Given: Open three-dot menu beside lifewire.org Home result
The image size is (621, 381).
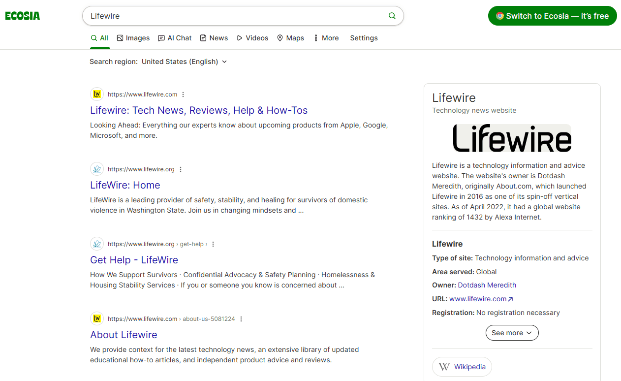Looking at the screenshot, I should pos(181,169).
